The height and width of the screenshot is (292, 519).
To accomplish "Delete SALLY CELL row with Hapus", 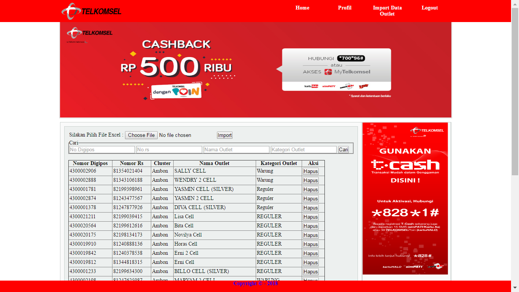I will click(310, 171).
